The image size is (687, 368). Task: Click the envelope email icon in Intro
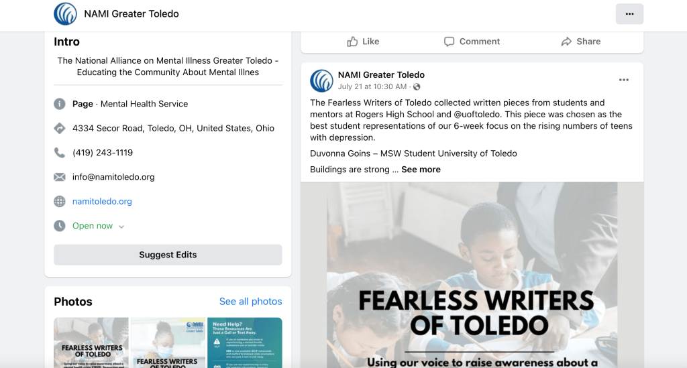[x=60, y=177]
